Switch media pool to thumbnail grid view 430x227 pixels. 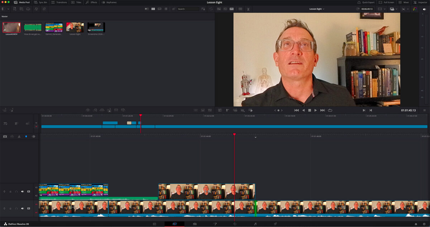pyautogui.click(x=153, y=9)
